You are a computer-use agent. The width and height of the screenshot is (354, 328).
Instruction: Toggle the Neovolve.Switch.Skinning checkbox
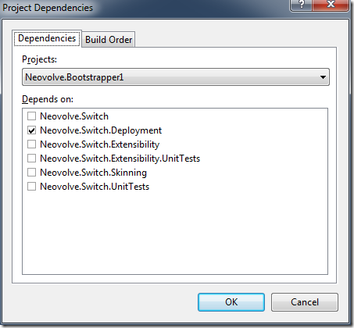(x=32, y=173)
